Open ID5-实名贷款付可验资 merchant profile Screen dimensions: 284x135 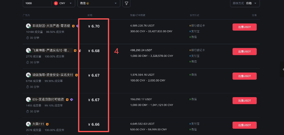[48, 100]
